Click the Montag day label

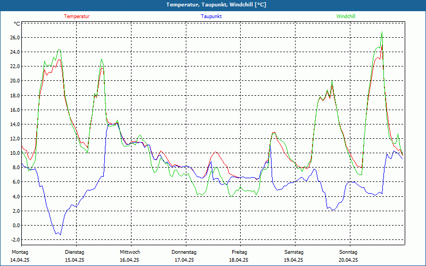(x=20, y=252)
